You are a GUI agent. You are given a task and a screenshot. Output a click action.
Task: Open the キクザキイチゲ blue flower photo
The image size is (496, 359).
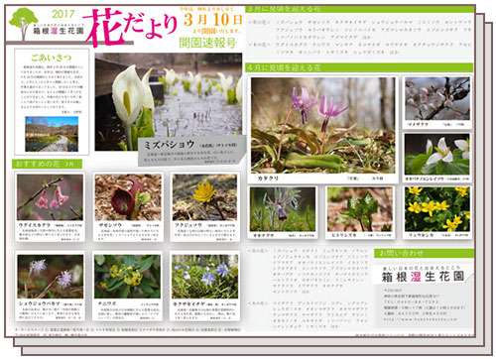204,277
